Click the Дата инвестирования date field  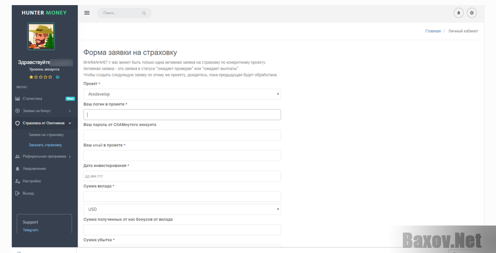[182, 176]
